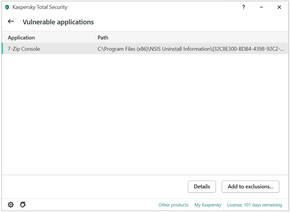290x213 pixels.
Task: Open the My Kaspersky link
Action: point(208,205)
